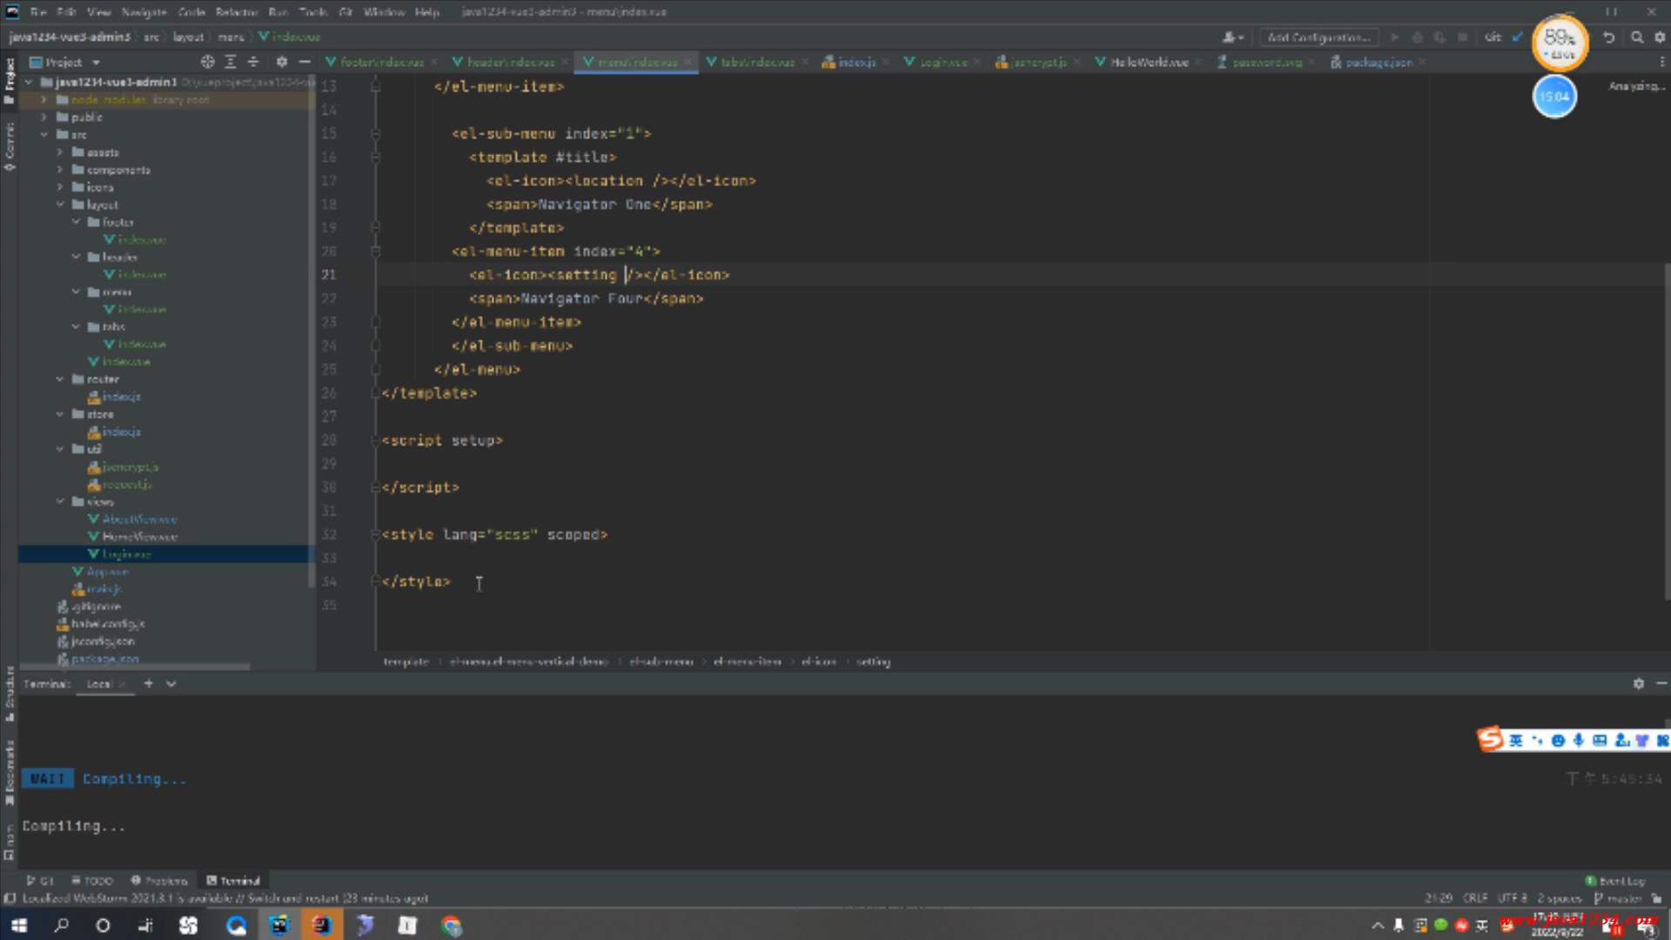Click line 21 fold gutter in editor

click(376, 275)
